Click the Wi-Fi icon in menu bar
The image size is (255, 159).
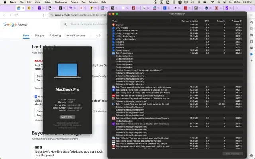pos(212,2)
